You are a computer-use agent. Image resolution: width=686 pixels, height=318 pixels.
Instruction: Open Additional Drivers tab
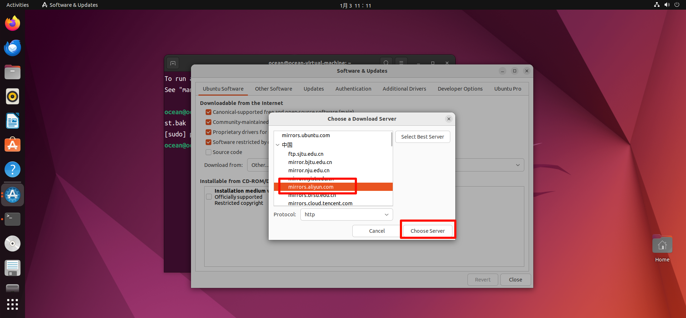point(405,89)
